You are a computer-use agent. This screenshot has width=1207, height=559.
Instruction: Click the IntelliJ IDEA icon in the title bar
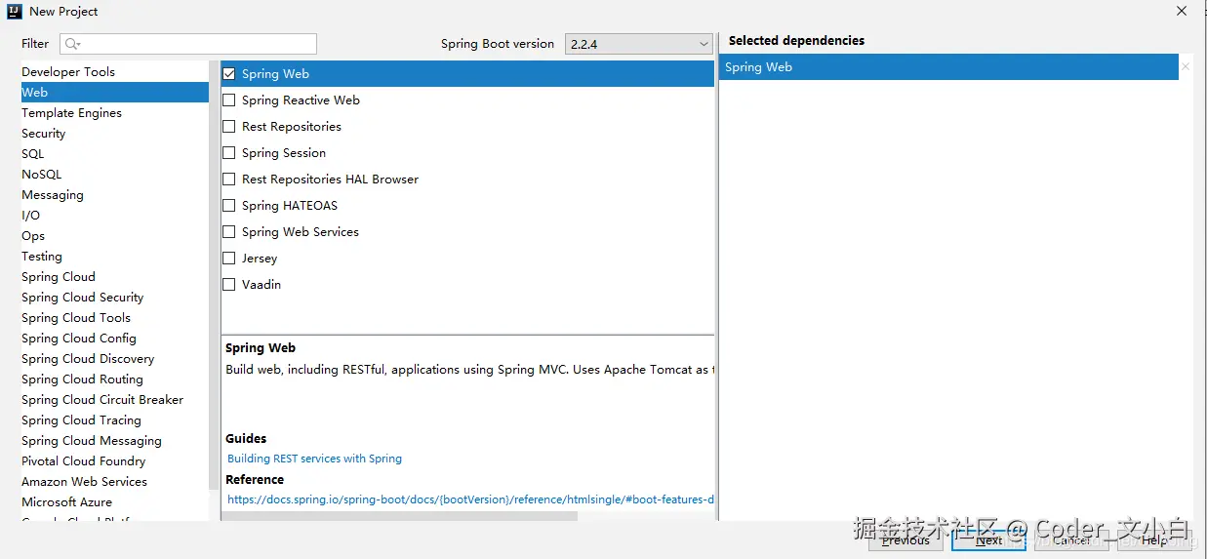(15, 12)
